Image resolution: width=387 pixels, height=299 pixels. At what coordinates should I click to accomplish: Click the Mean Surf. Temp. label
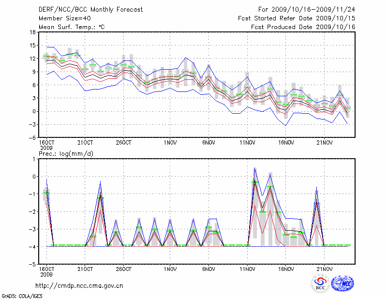[x=71, y=27]
